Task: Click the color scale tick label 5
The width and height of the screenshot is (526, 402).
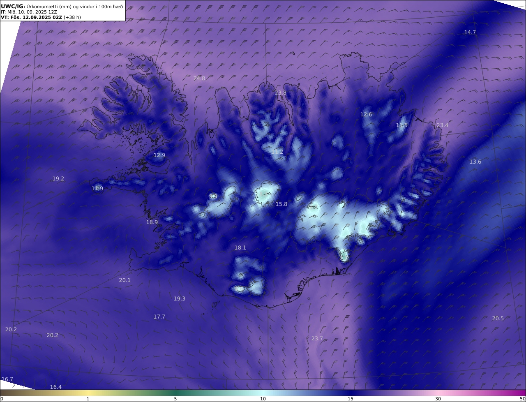Action: (x=175, y=399)
